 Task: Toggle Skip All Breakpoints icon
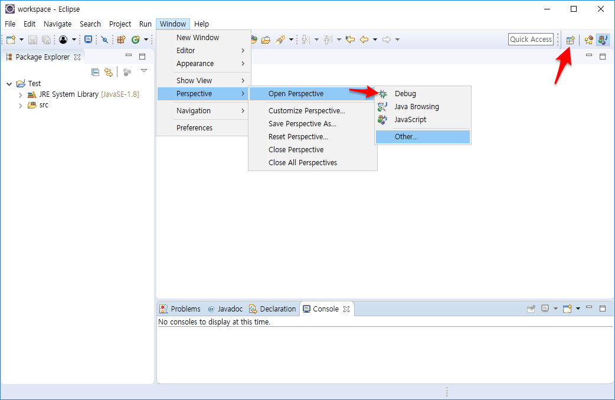click(x=104, y=40)
